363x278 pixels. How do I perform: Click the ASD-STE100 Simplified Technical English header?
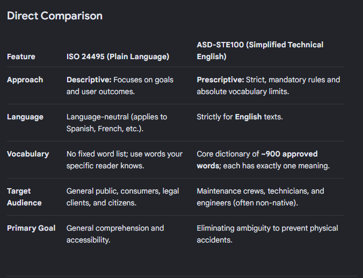(x=260, y=51)
